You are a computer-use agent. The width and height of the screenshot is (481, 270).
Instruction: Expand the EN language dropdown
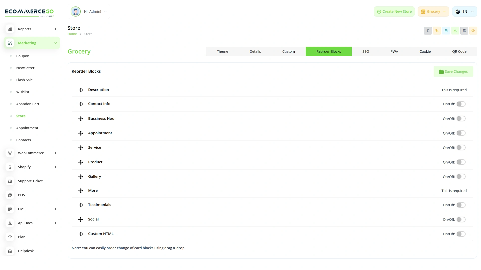(x=464, y=11)
